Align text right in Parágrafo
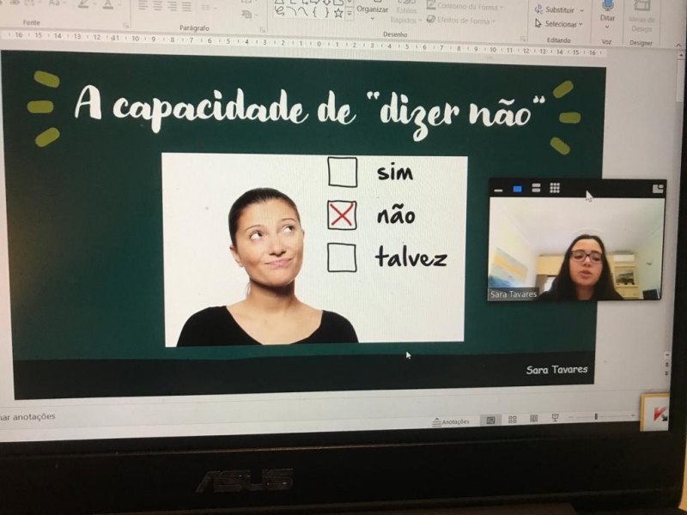Viewport: 687px width, 515px height. coord(173,6)
